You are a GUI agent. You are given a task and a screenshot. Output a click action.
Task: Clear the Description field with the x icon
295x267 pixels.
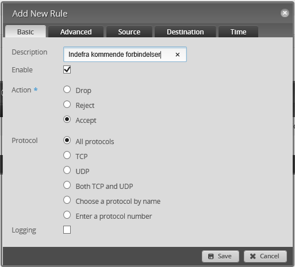click(178, 55)
